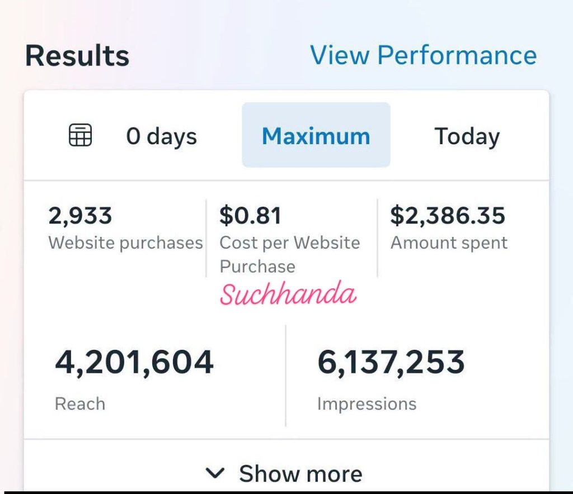Switch to the Today tab

pyautogui.click(x=467, y=136)
